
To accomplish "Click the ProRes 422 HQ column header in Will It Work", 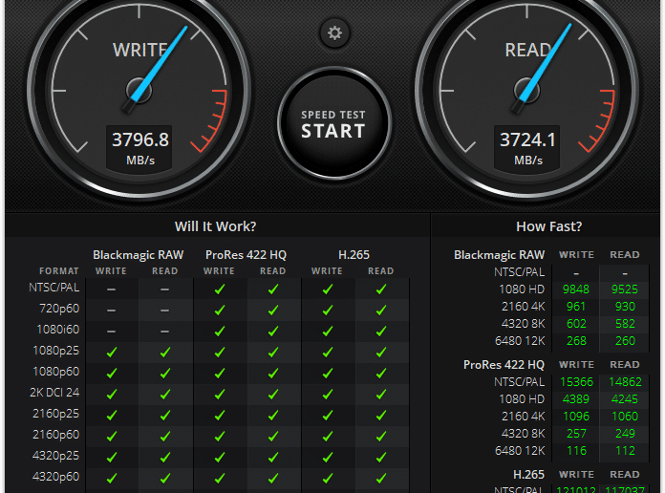I will click(246, 255).
